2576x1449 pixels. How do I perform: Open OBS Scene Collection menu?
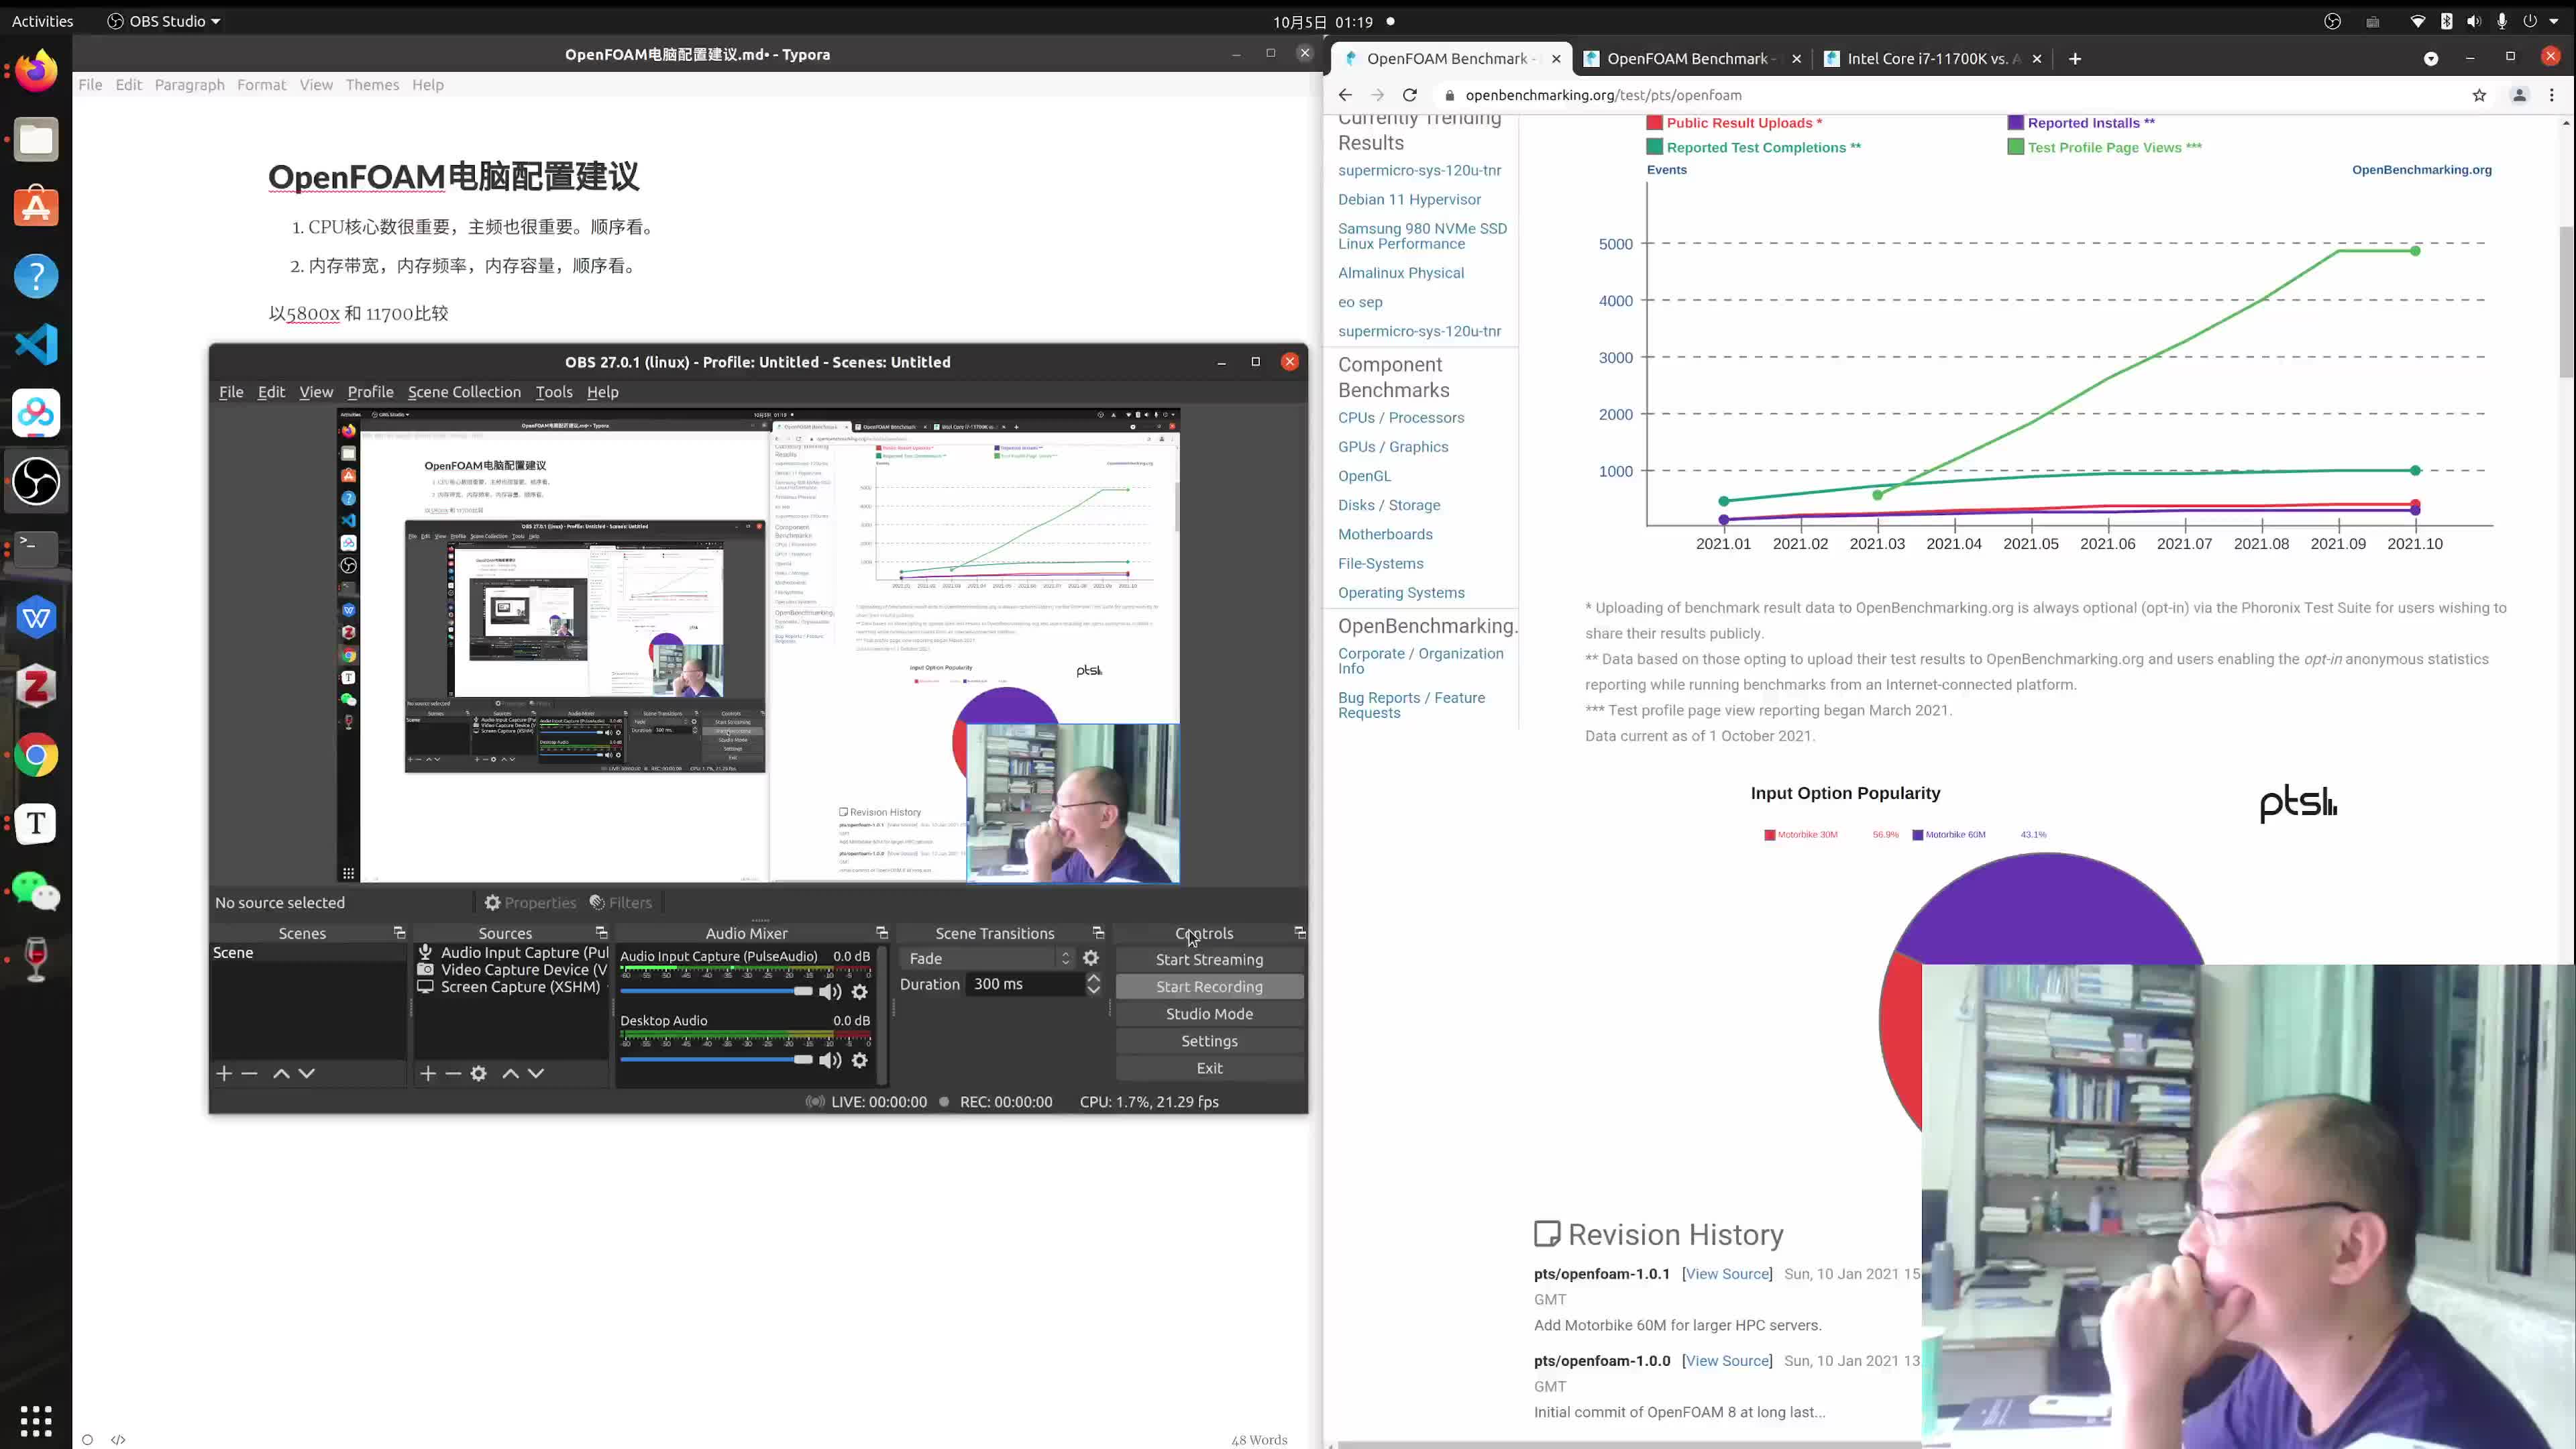click(464, 392)
